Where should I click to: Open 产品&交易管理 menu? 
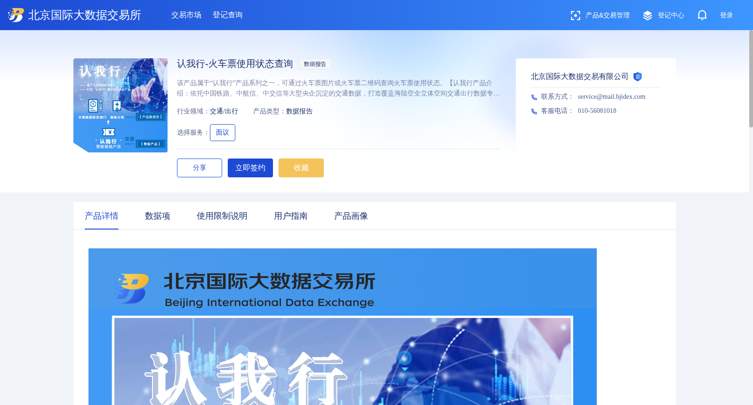point(608,16)
